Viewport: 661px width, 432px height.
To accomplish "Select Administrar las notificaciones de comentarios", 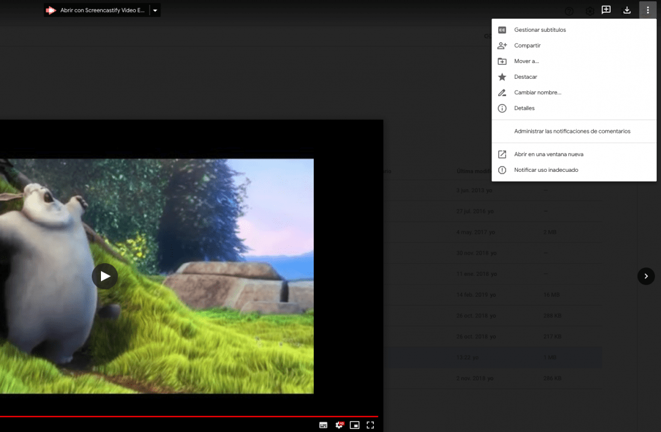I will 574,131.
